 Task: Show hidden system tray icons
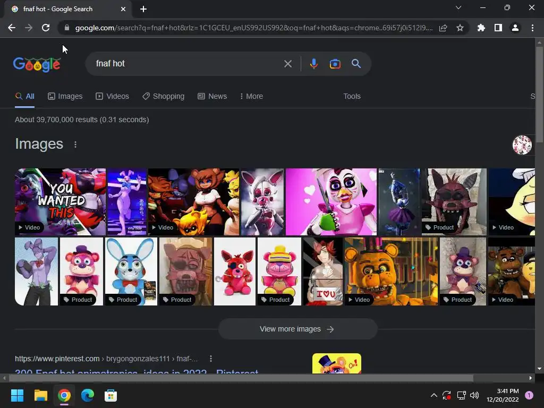click(433, 395)
